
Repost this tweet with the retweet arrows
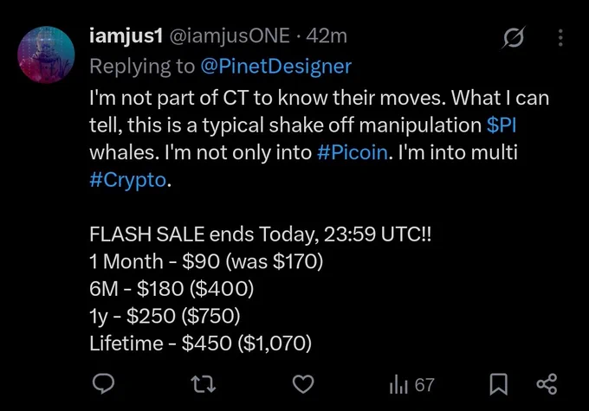(x=204, y=384)
